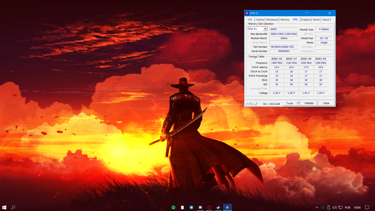
Task: Click the round dark tray icon
Action: click(x=323, y=207)
